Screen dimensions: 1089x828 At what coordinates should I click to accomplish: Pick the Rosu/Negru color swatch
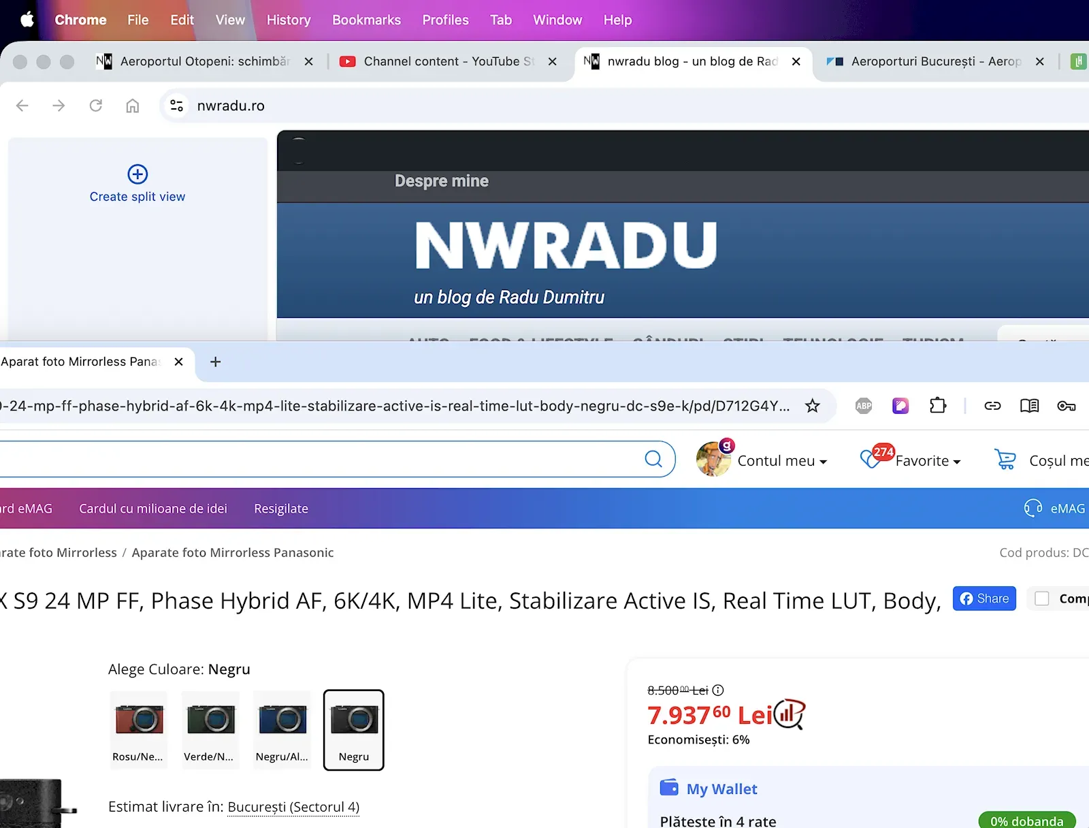click(x=139, y=729)
